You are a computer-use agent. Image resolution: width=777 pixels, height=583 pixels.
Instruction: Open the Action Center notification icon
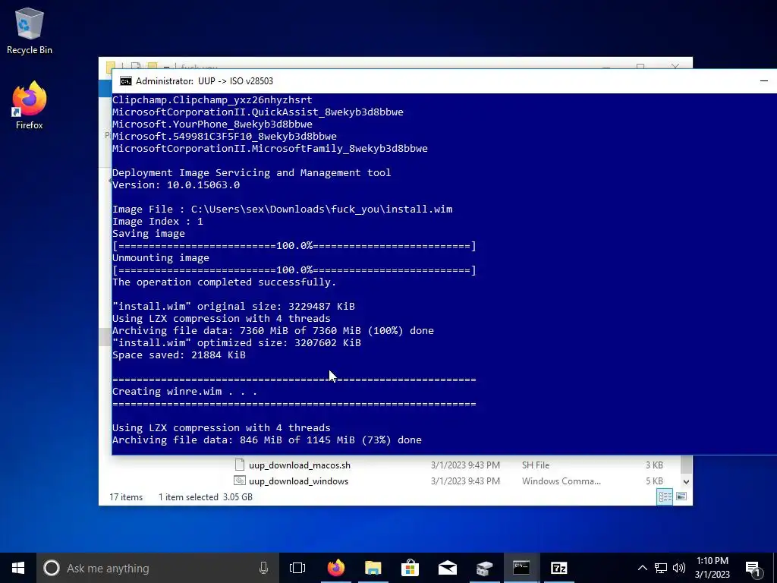pos(753,569)
